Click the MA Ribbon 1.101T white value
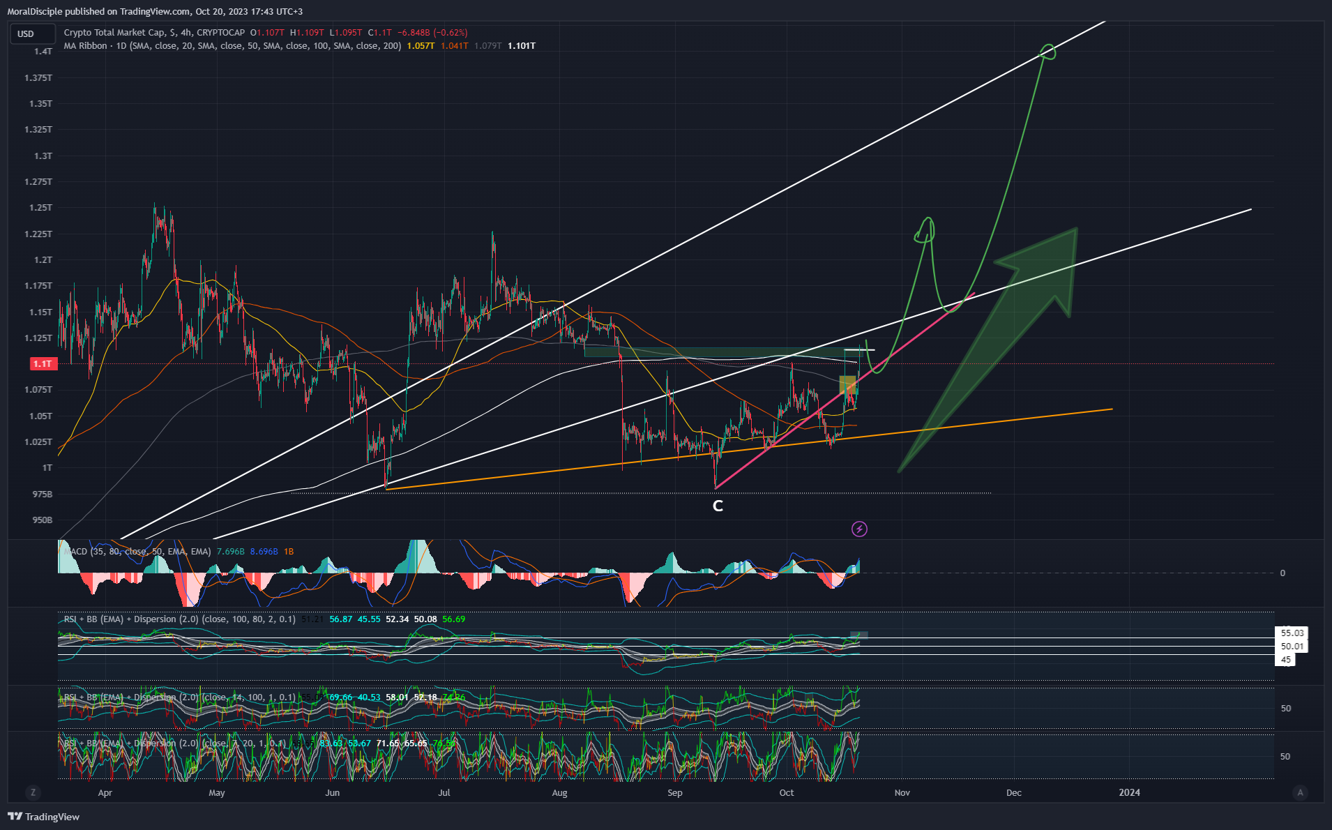 point(522,46)
